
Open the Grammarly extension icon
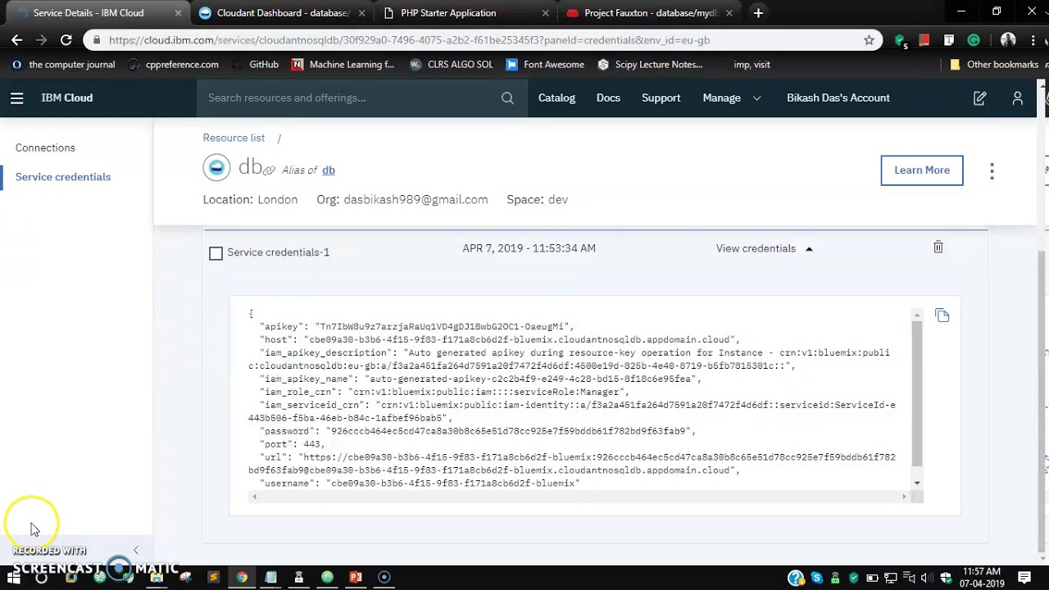click(974, 40)
